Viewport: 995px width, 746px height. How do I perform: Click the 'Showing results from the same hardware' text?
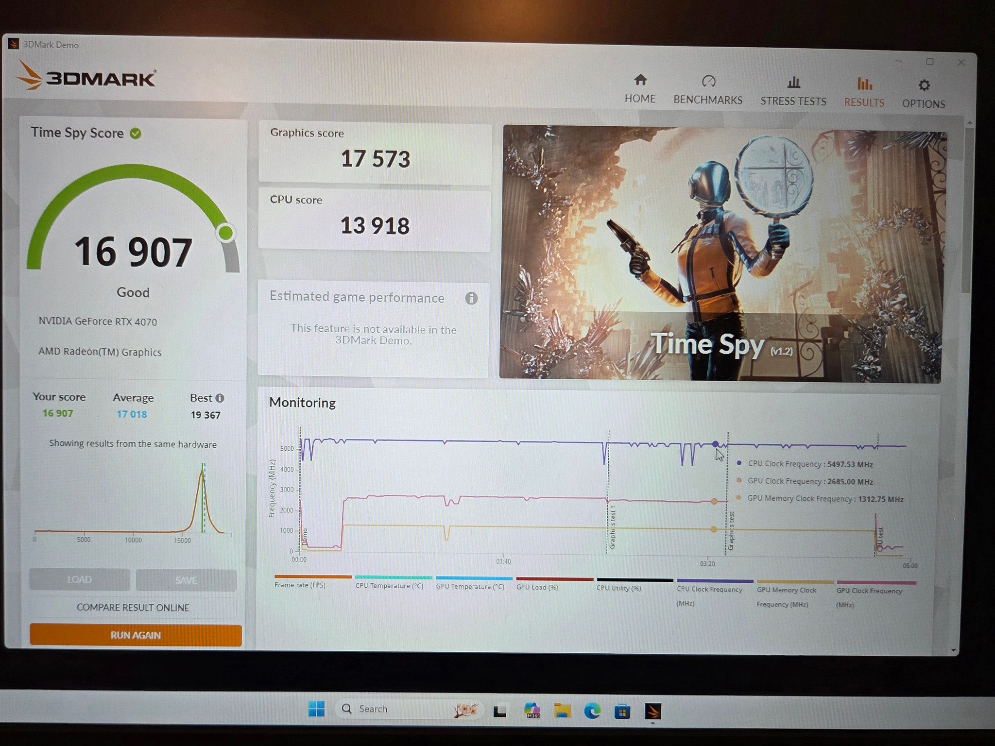(133, 444)
